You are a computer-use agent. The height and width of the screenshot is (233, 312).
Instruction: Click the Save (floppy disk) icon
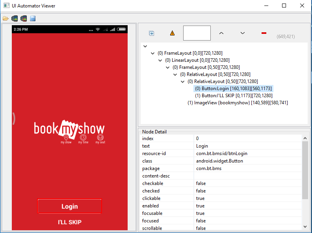tap(33, 18)
